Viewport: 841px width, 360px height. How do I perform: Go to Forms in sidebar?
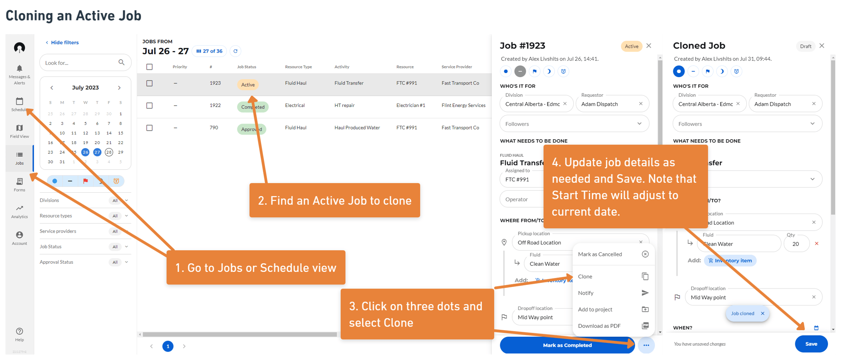click(19, 182)
